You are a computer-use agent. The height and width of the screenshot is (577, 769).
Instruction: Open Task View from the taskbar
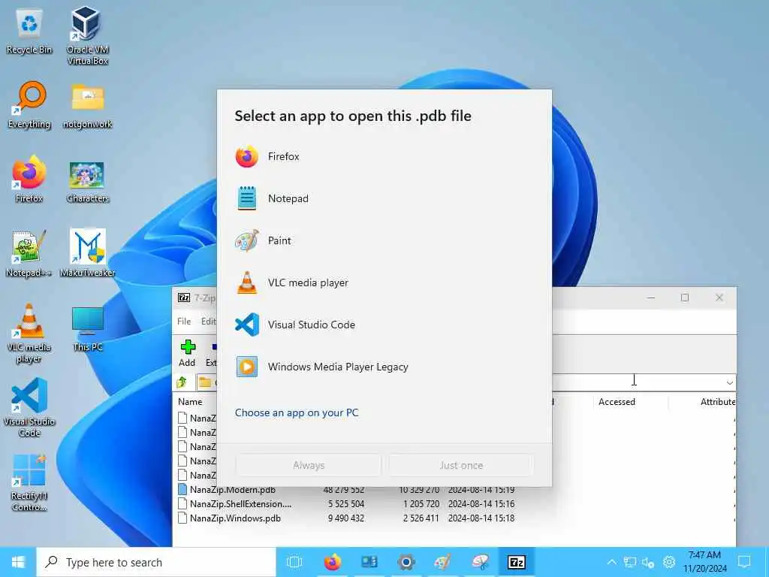pyautogui.click(x=294, y=562)
